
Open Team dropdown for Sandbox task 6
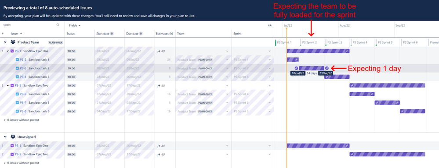(x=227, y=112)
